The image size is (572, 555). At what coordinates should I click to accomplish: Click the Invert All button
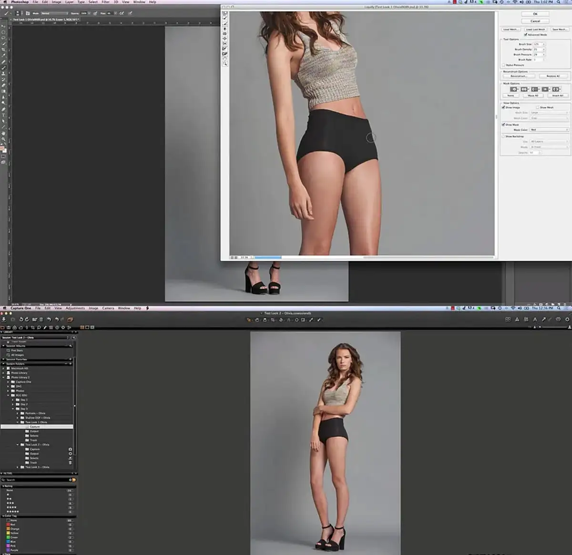(558, 96)
